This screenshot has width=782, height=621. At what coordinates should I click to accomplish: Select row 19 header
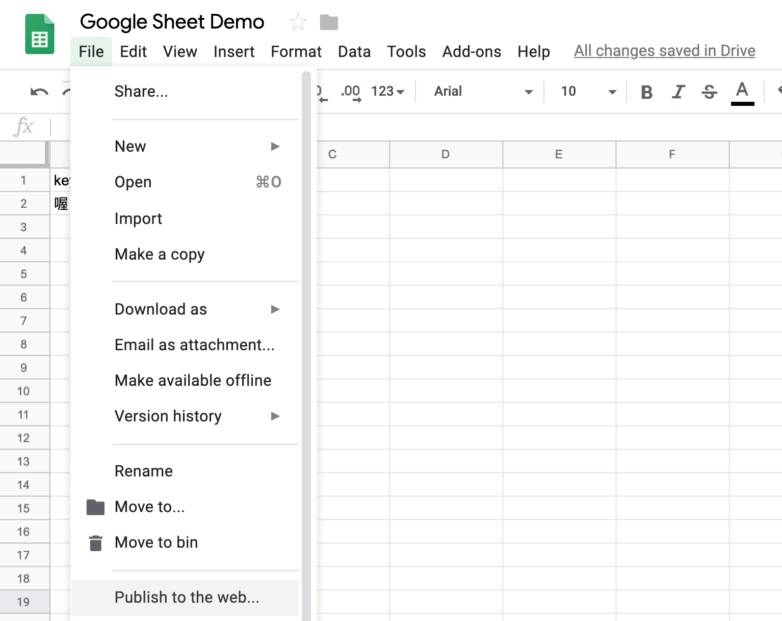(24, 602)
